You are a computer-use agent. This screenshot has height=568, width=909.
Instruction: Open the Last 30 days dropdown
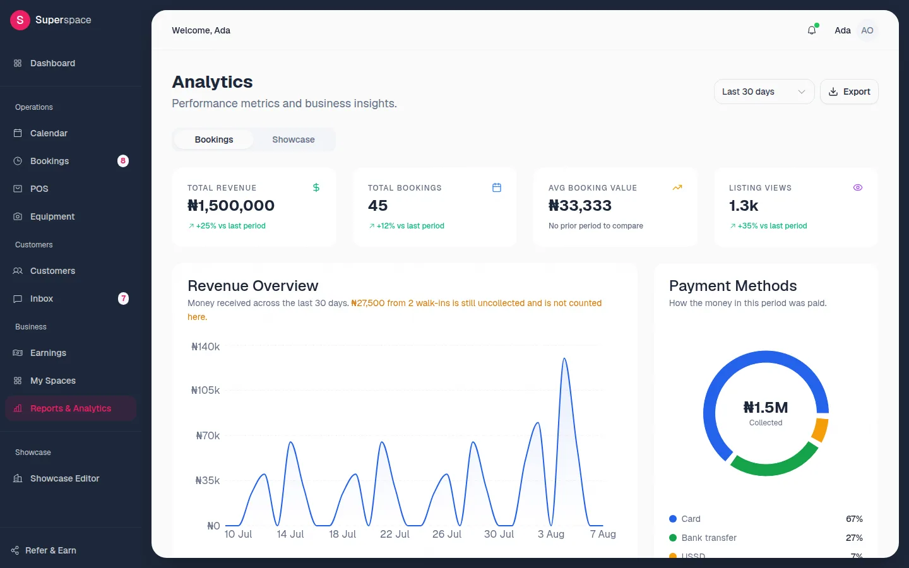pyautogui.click(x=764, y=92)
